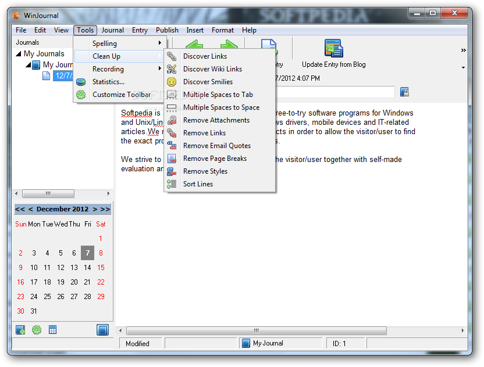Select the 12/7 entry in tree
The image size is (484, 367).
(x=63, y=75)
